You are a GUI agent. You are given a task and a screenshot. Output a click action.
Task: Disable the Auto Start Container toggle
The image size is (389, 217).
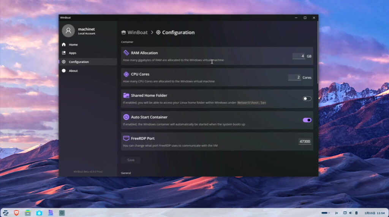pyautogui.click(x=307, y=120)
